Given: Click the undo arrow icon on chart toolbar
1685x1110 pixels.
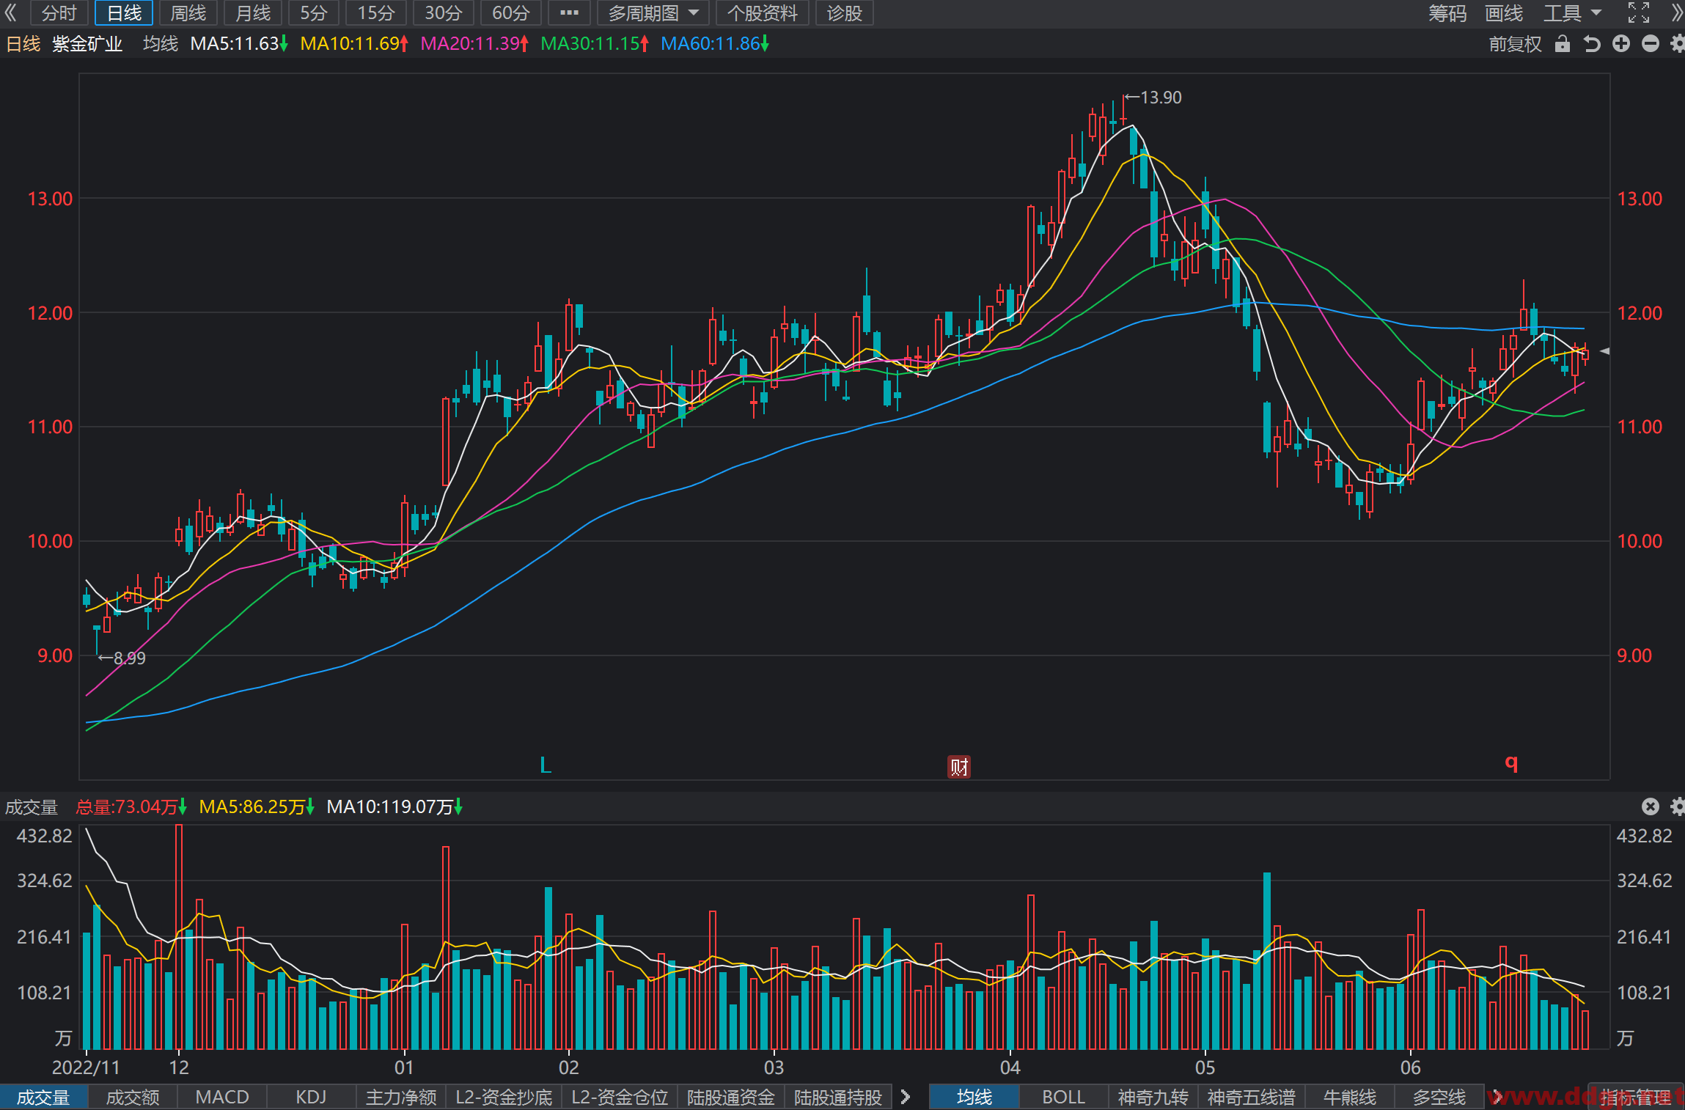Looking at the screenshot, I should point(1591,44).
